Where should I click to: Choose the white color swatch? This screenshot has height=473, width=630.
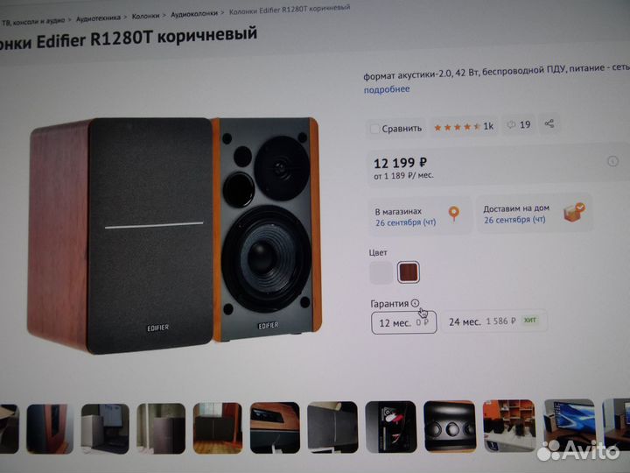click(x=381, y=272)
